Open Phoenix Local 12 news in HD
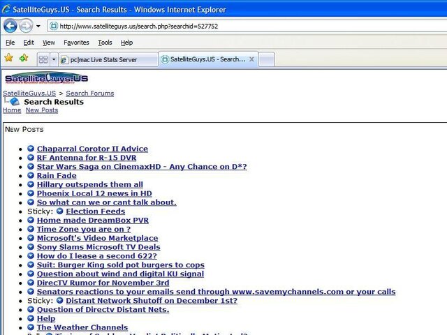Screen dimensions: 447x335 pyautogui.click(x=94, y=193)
